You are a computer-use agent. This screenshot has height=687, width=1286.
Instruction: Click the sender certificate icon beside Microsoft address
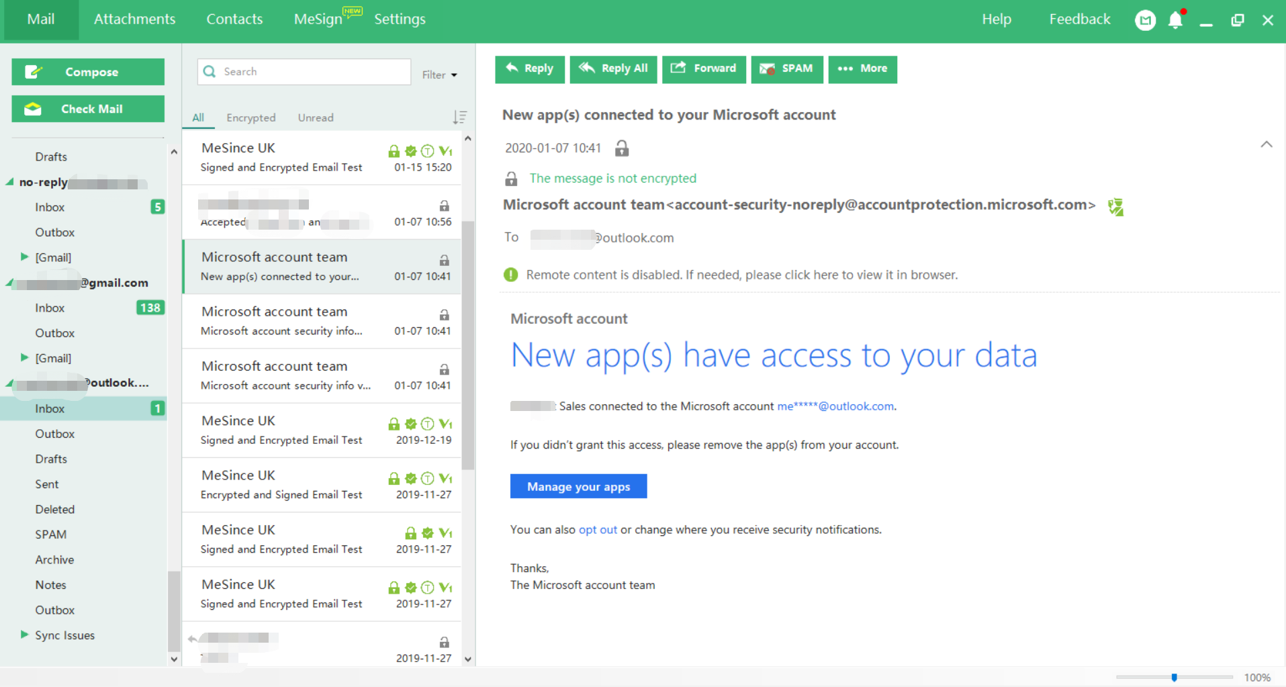pos(1115,207)
